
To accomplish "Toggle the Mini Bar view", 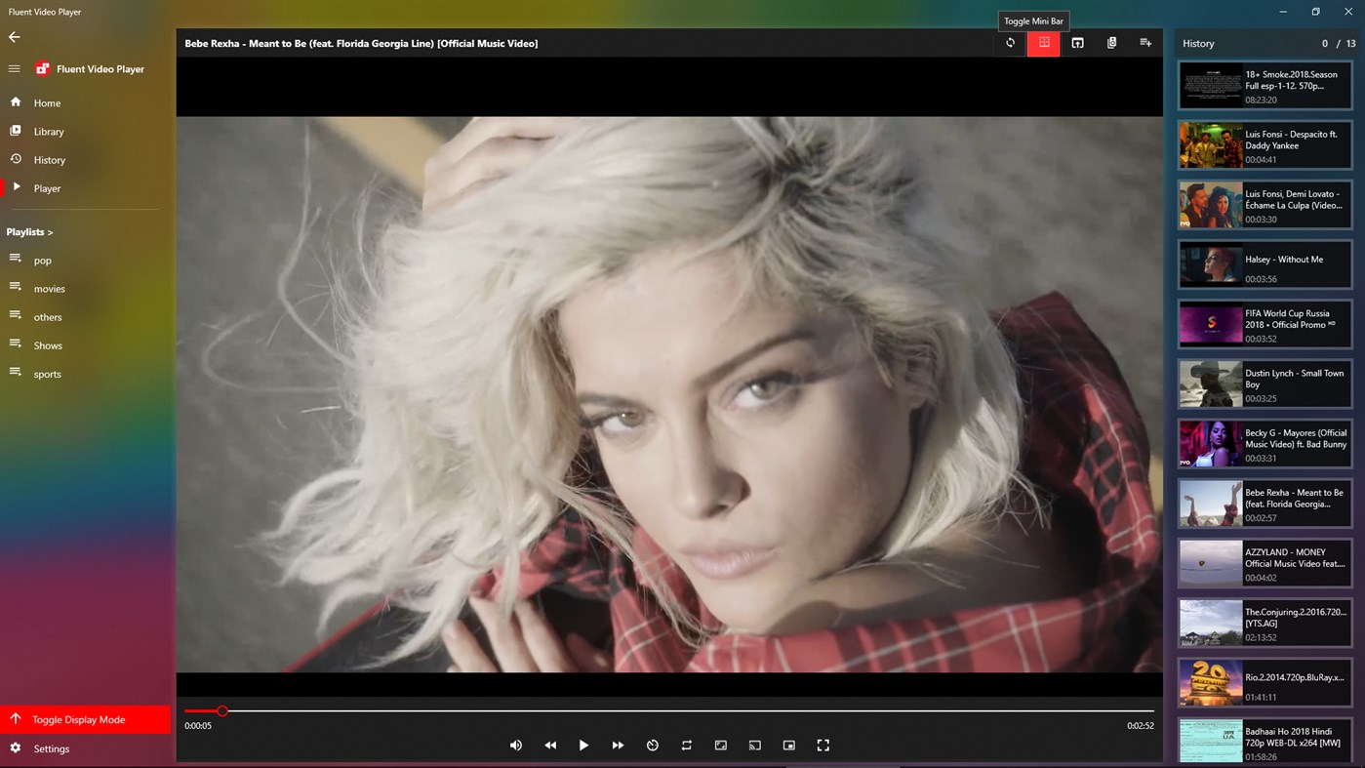I will tap(1043, 43).
